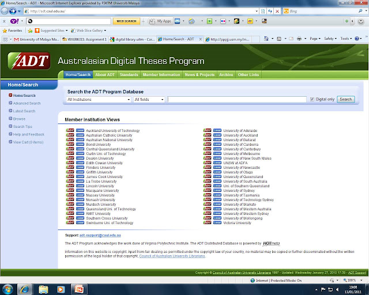
Task: Click the Print icon in command bar
Action: click(x=299, y=39)
